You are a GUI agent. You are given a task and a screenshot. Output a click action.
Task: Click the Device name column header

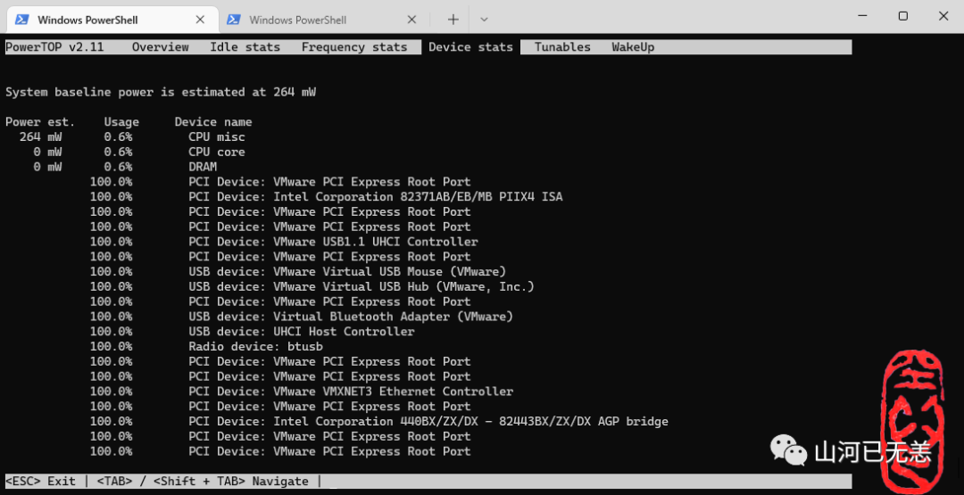[213, 122]
